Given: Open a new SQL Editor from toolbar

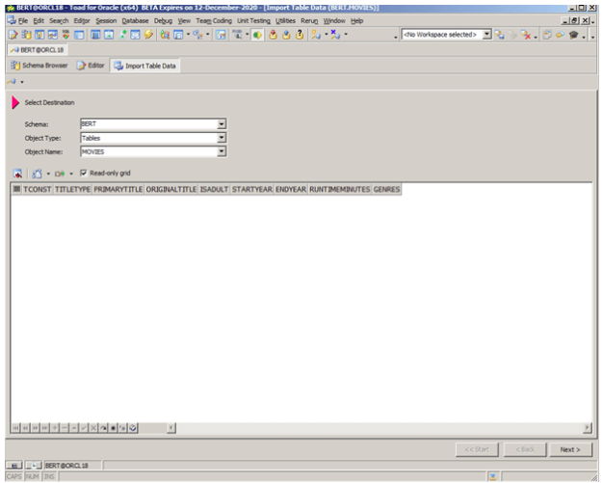Looking at the screenshot, I should (13, 35).
